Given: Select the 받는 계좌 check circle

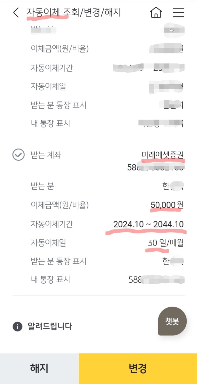Looking at the screenshot, I should tap(18, 155).
